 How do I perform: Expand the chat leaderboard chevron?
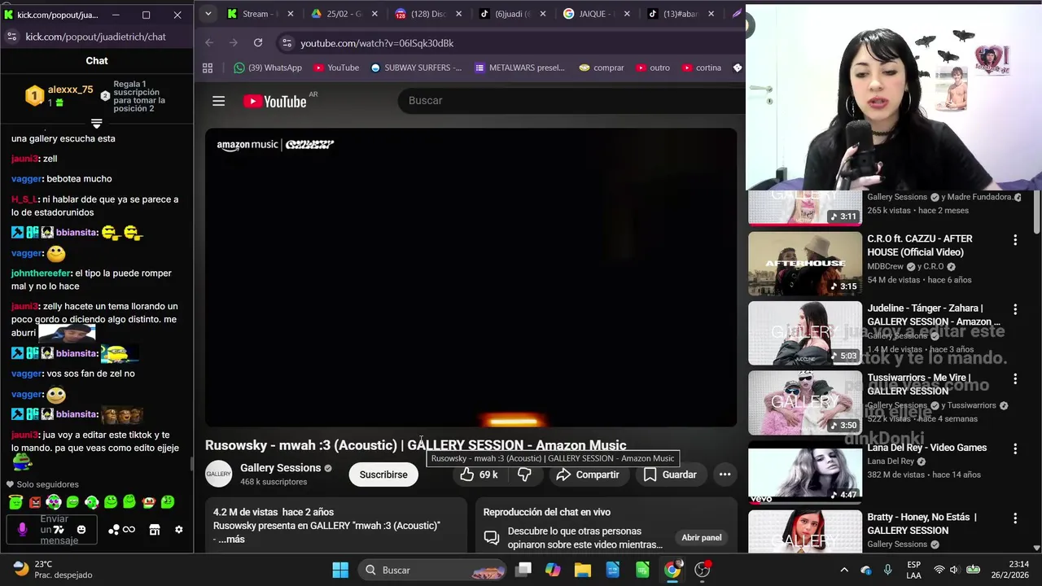[96, 124]
